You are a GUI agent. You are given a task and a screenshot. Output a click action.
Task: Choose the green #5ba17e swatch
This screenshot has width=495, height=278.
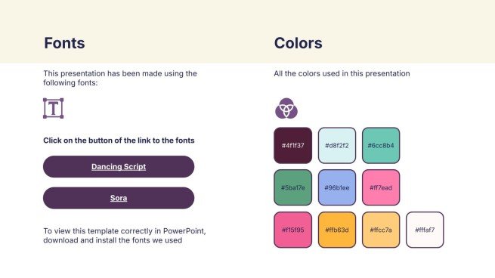click(293, 188)
